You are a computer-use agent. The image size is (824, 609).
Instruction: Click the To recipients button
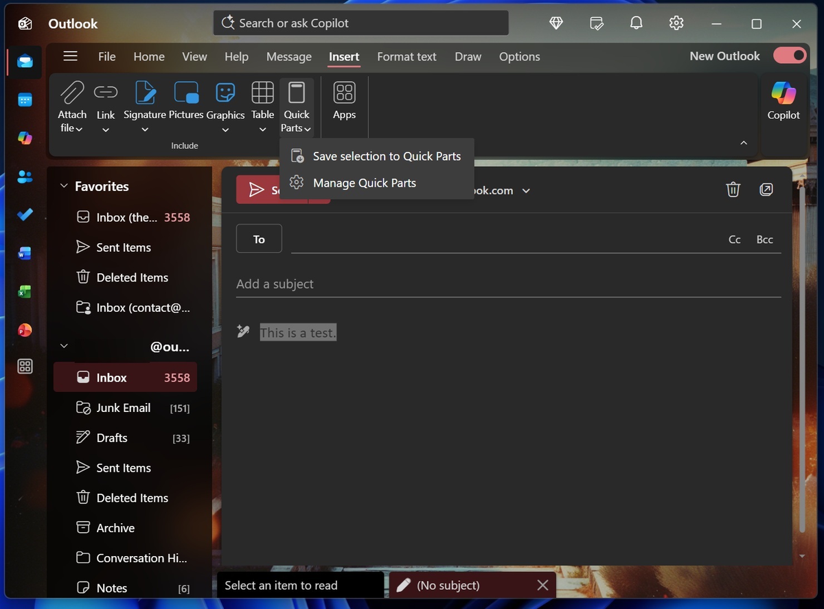259,239
